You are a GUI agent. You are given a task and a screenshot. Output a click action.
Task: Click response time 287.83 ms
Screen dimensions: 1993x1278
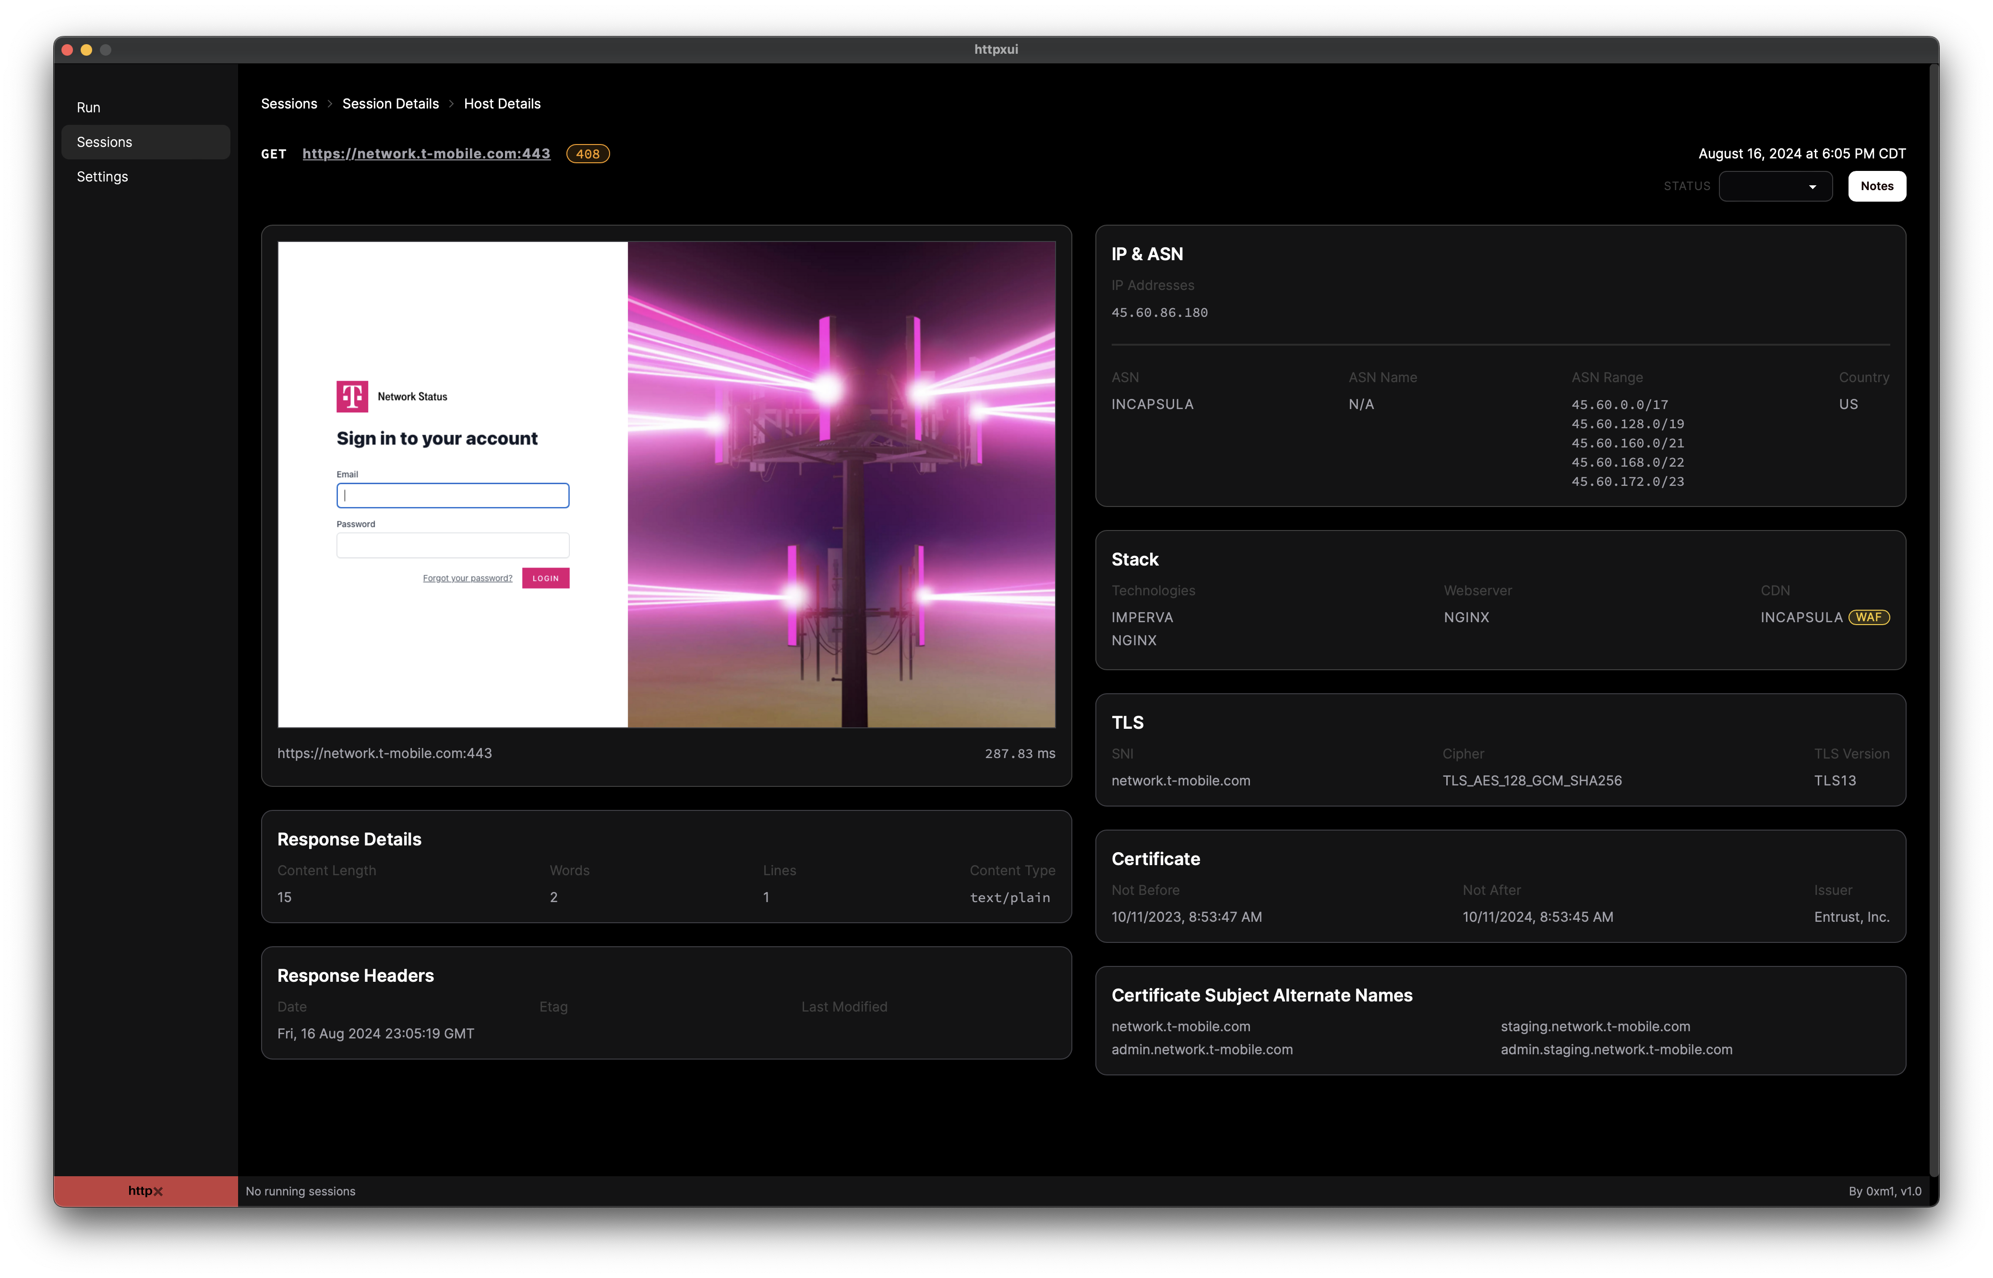pyautogui.click(x=1020, y=754)
